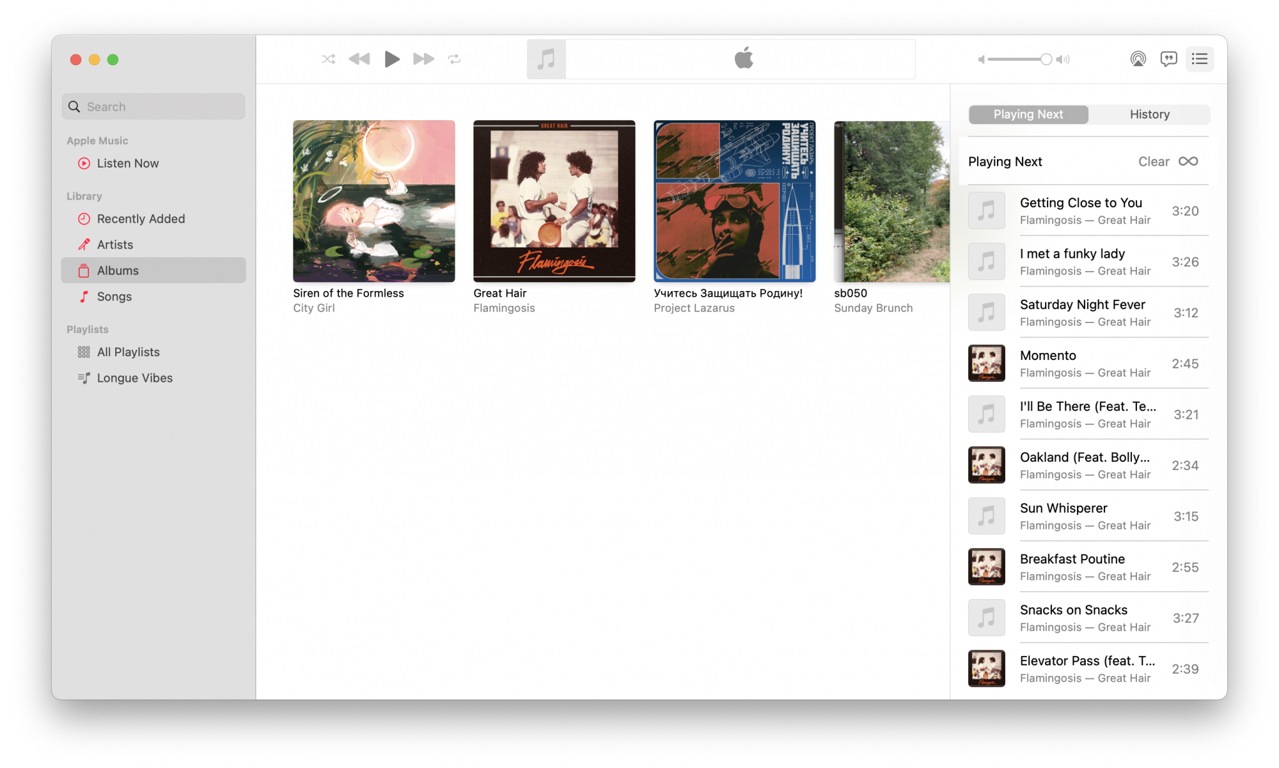Click the Longue Vibes playlist icon
Viewport: 1279px width, 768px height.
[84, 378]
